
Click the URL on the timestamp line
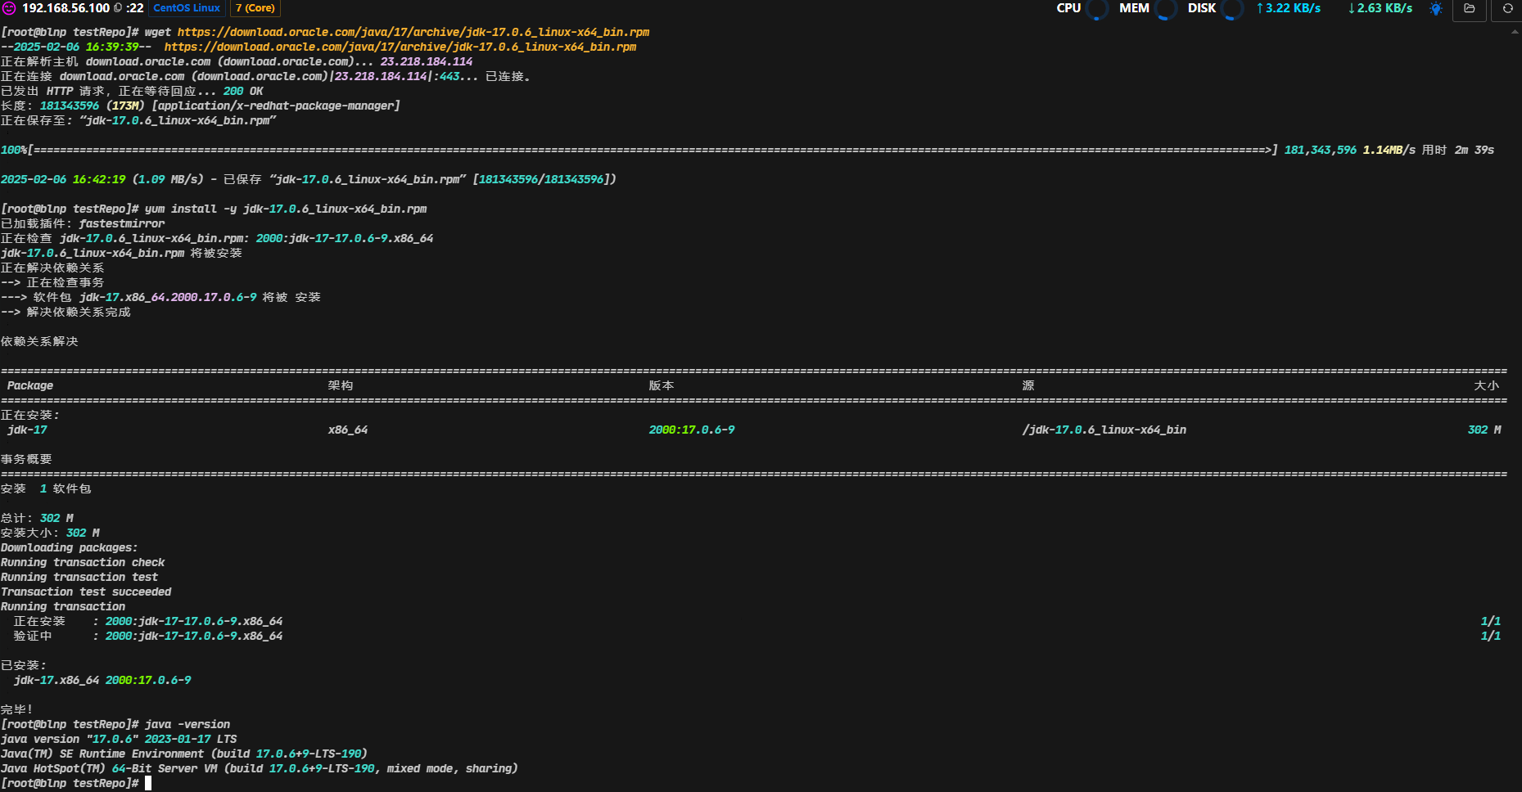pos(400,47)
